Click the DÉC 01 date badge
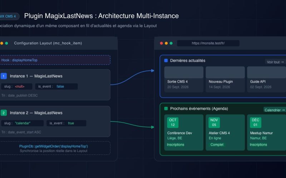The height and width of the screenshot is (178, 286). tap(256, 122)
